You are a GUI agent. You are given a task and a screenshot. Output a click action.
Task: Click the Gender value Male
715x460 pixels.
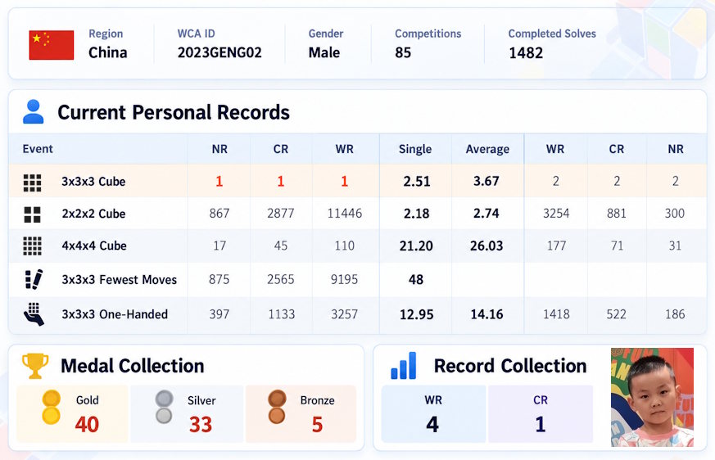(324, 53)
